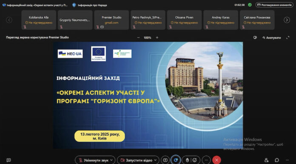Leave meeting with the red X button
Viewport: 296px width, 164px height.
pos(216,160)
